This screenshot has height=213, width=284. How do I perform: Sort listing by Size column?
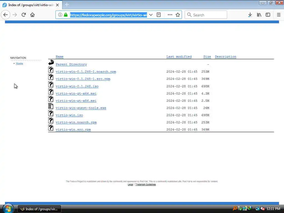point(207,57)
